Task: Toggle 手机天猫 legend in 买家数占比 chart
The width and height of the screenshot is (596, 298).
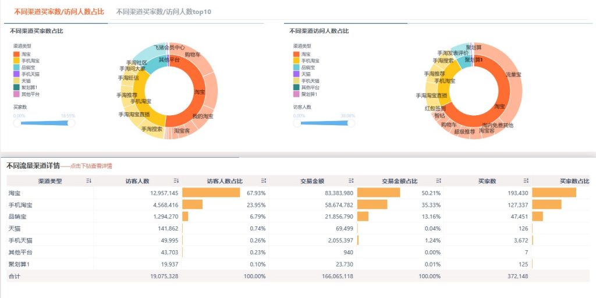Action: coord(26,74)
